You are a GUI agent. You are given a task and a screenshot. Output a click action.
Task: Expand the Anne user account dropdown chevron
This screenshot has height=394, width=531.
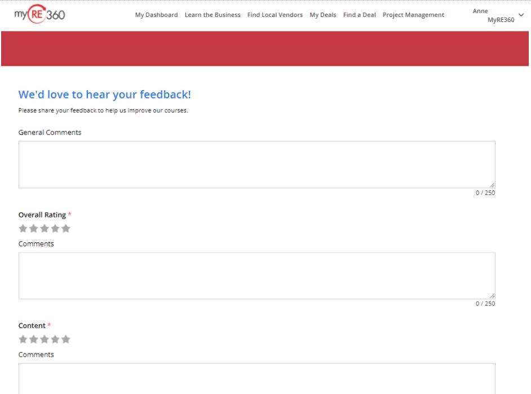coord(520,15)
